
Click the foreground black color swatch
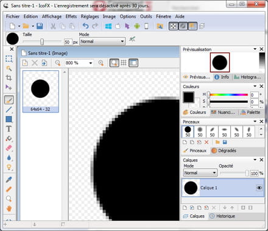coord(189,97)
